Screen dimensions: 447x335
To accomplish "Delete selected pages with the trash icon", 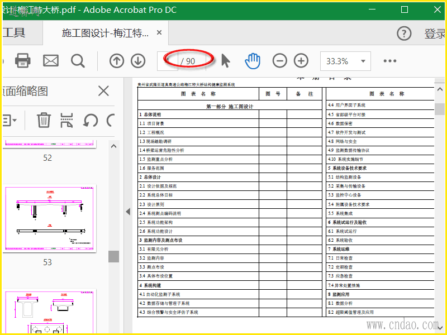I will click(44, 120).
